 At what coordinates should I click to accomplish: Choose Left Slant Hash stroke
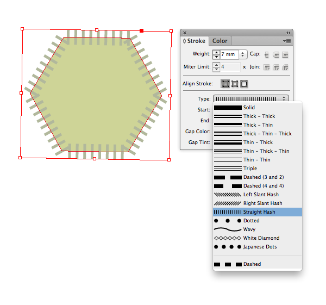(258, 195)
